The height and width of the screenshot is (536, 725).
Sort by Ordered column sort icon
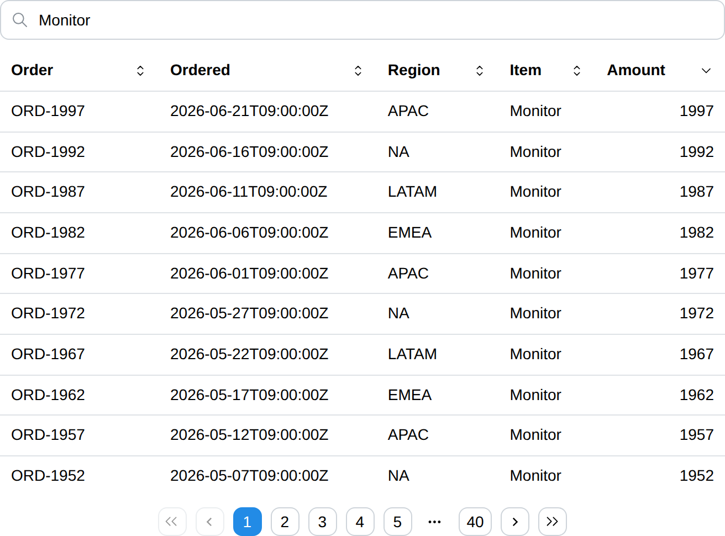coord(358,70)
